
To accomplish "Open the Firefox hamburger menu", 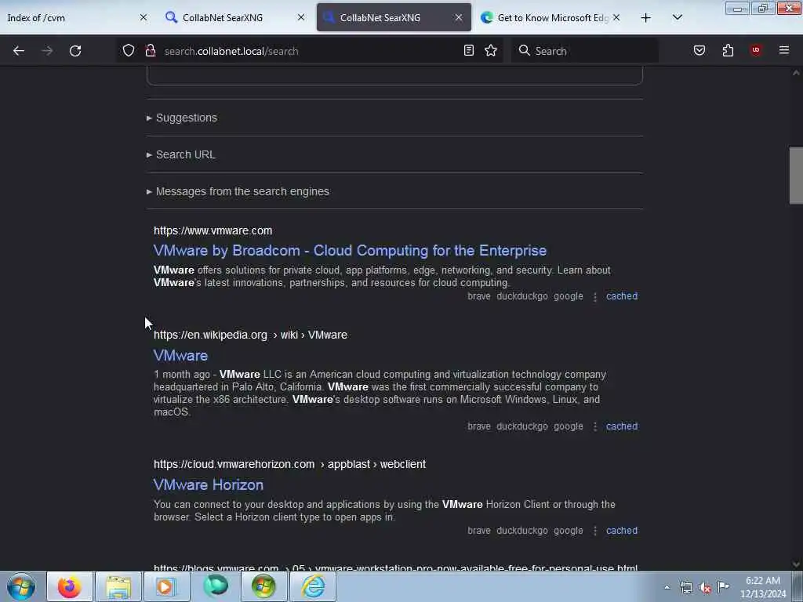I will tap(784, 50).
